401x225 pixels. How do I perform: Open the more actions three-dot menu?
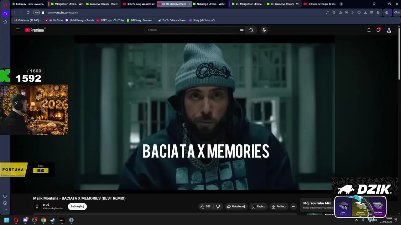[294, 206]
